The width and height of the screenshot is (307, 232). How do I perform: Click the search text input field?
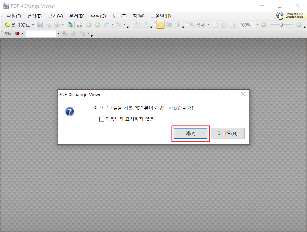pos(41,34)
